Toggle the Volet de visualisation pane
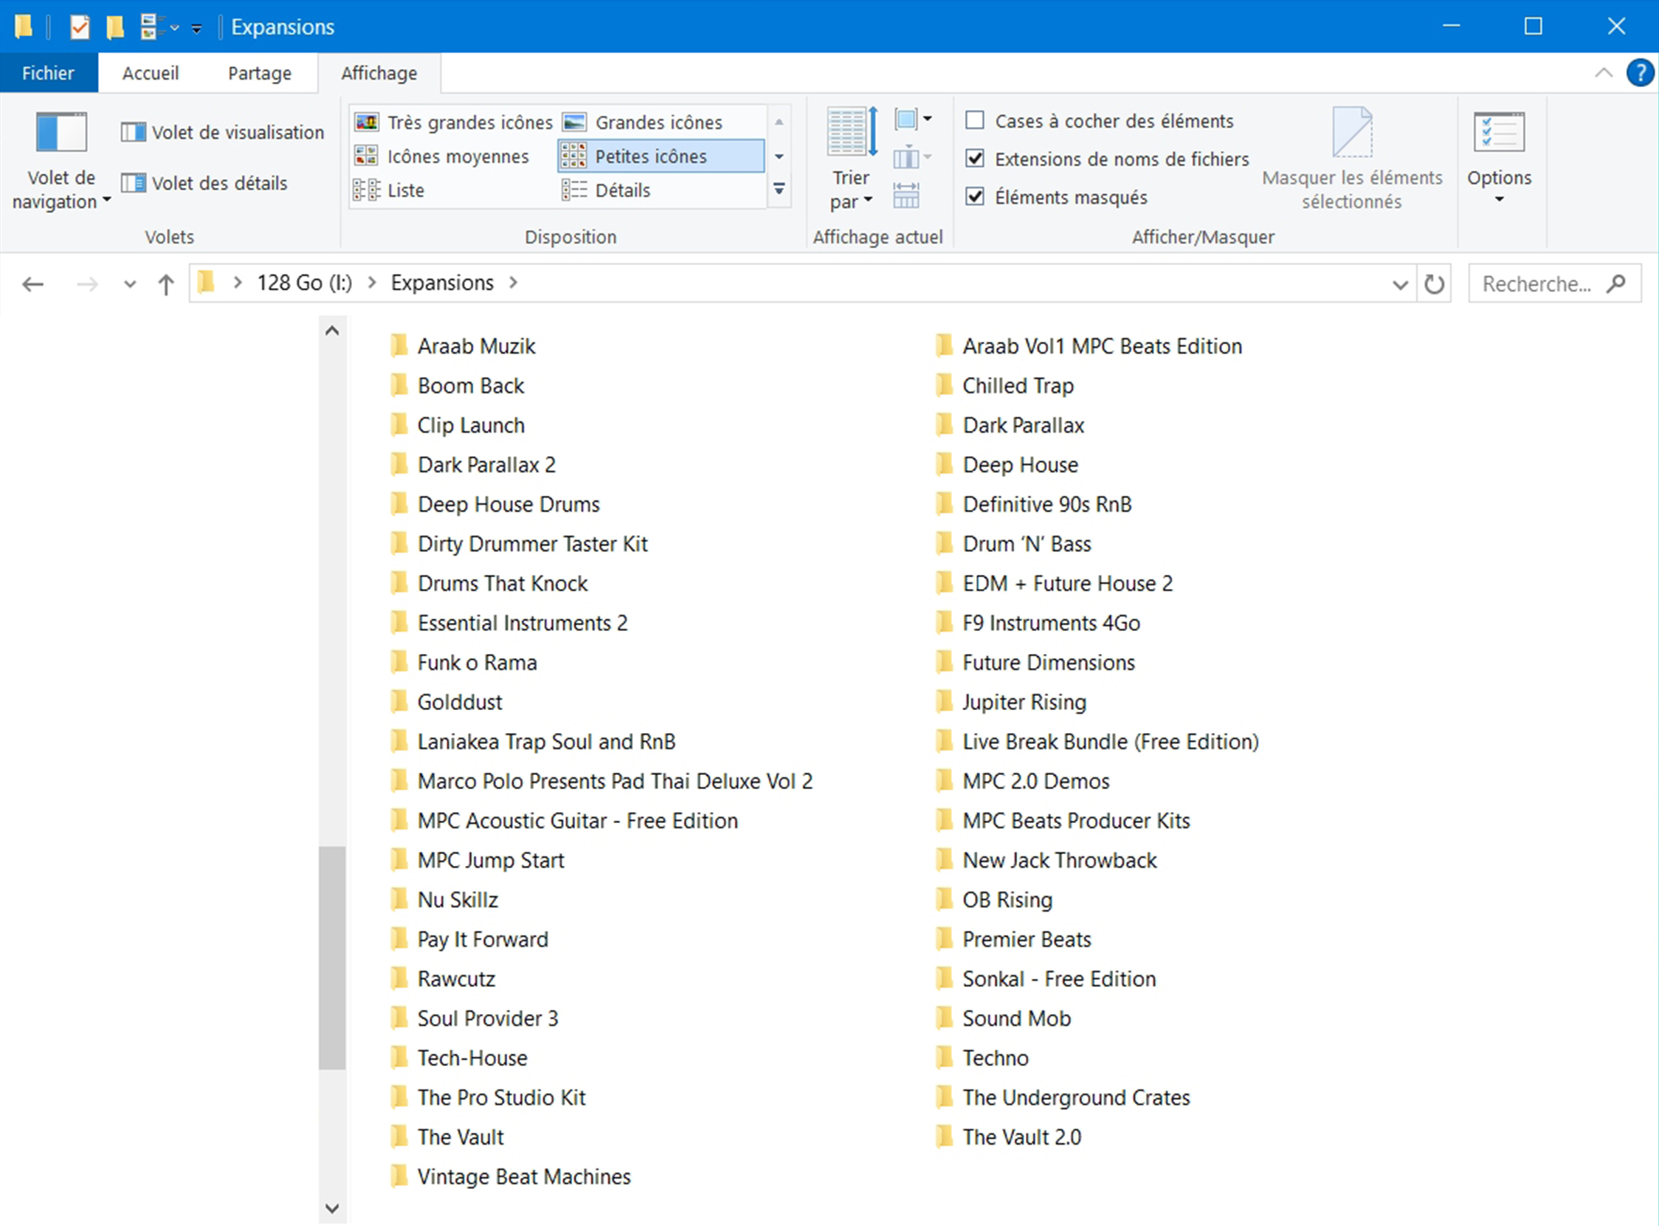 pyautogui.click(x=223, y=132)
